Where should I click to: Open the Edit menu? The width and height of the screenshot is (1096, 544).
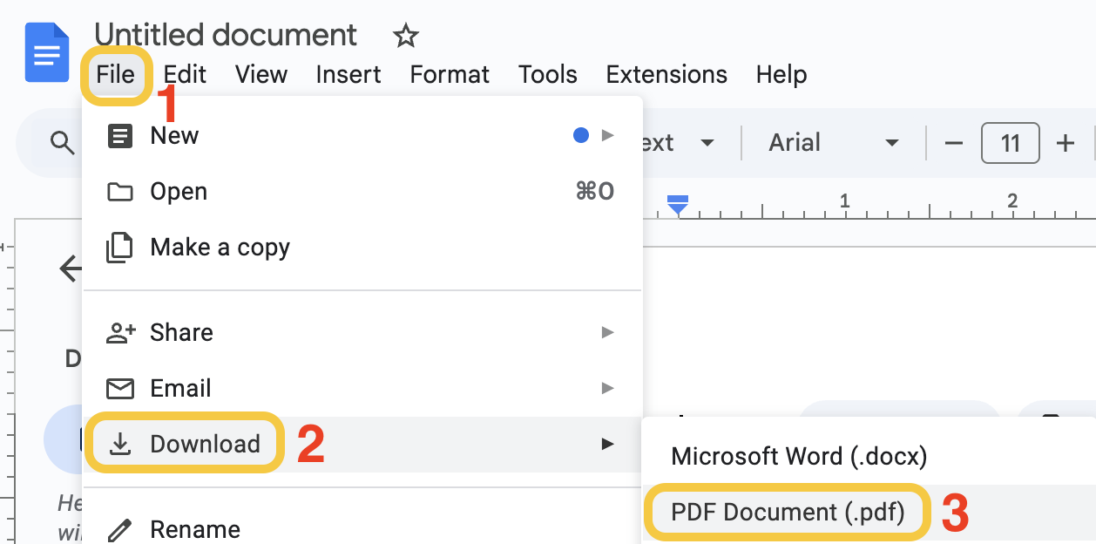[x=185, y=75]
